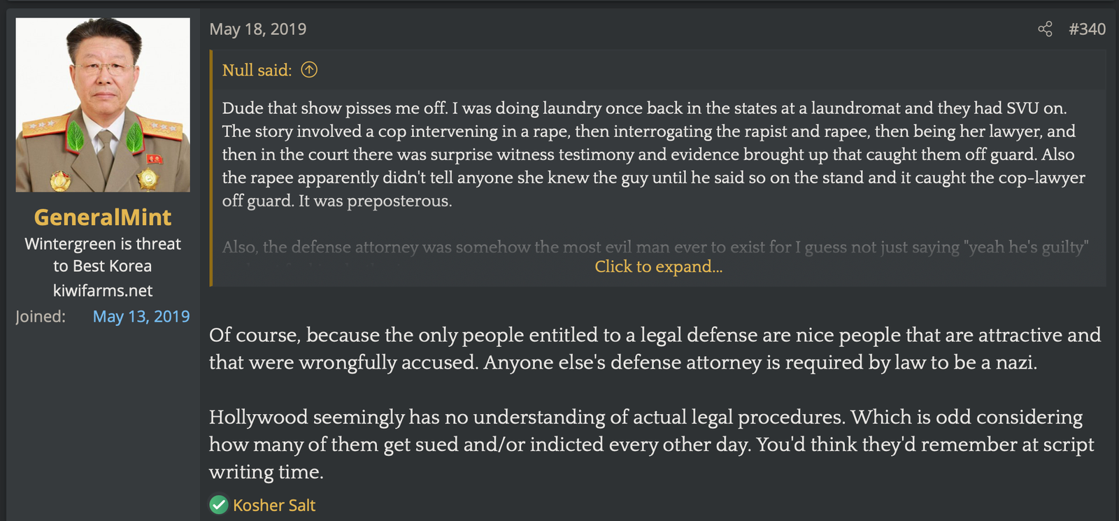The image size is (1119, 521).
Task: View Kosher Salt's reaction profile link
Action: [274, 505]
